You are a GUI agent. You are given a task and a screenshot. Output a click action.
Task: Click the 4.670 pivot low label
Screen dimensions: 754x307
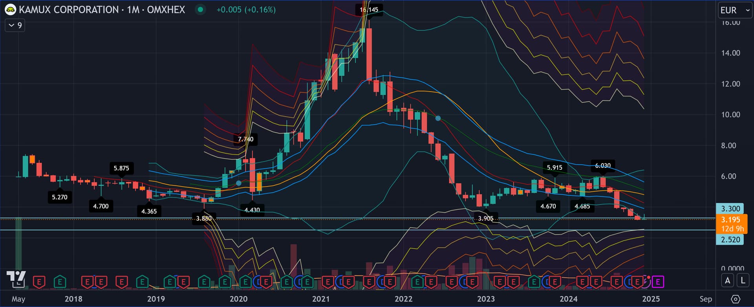pyautogui.click(x=548, y=206)
